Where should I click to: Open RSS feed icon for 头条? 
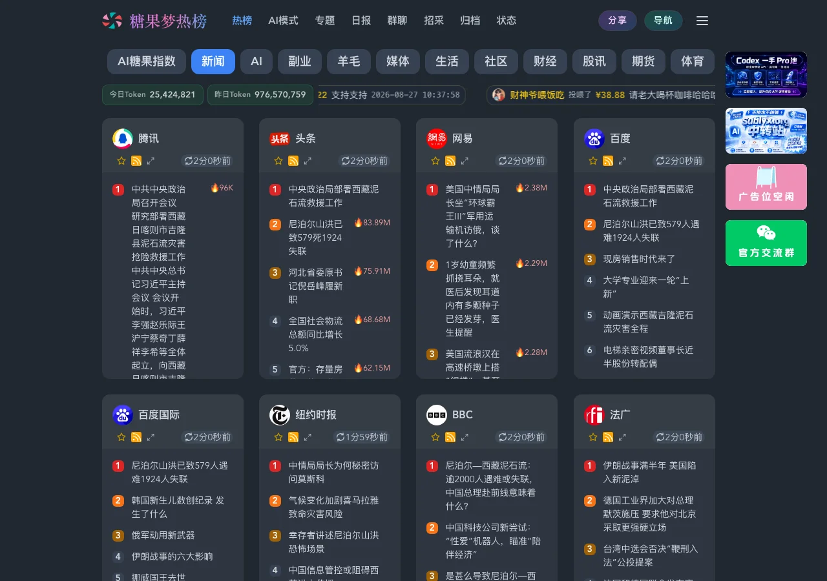pos(293,161)
